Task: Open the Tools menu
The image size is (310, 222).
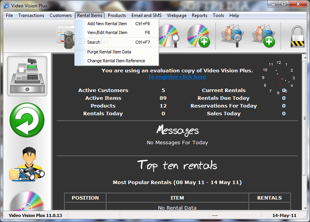Action: (x=218, y=15)
